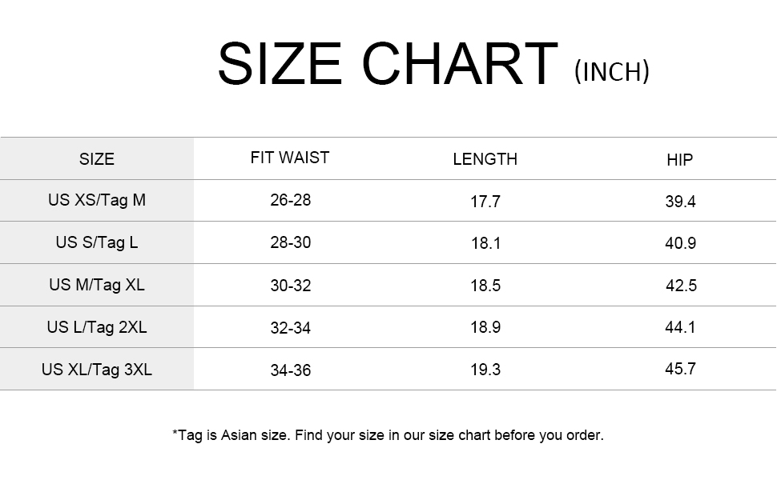
Task: Click the 45.7 hip value
Action: (x=681, y=369)
